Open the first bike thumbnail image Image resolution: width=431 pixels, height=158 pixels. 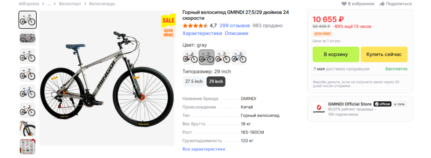pos(28,20)
